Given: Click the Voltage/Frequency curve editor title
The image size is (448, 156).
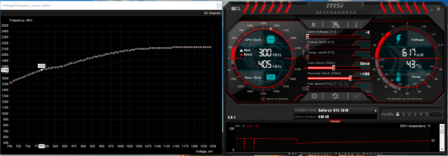Looking at the screenshot, I should coord(26,5).
